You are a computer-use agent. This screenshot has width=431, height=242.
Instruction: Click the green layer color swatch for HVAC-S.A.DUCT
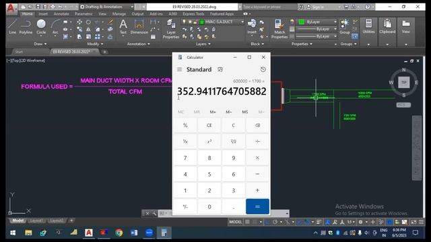[202, 22]
